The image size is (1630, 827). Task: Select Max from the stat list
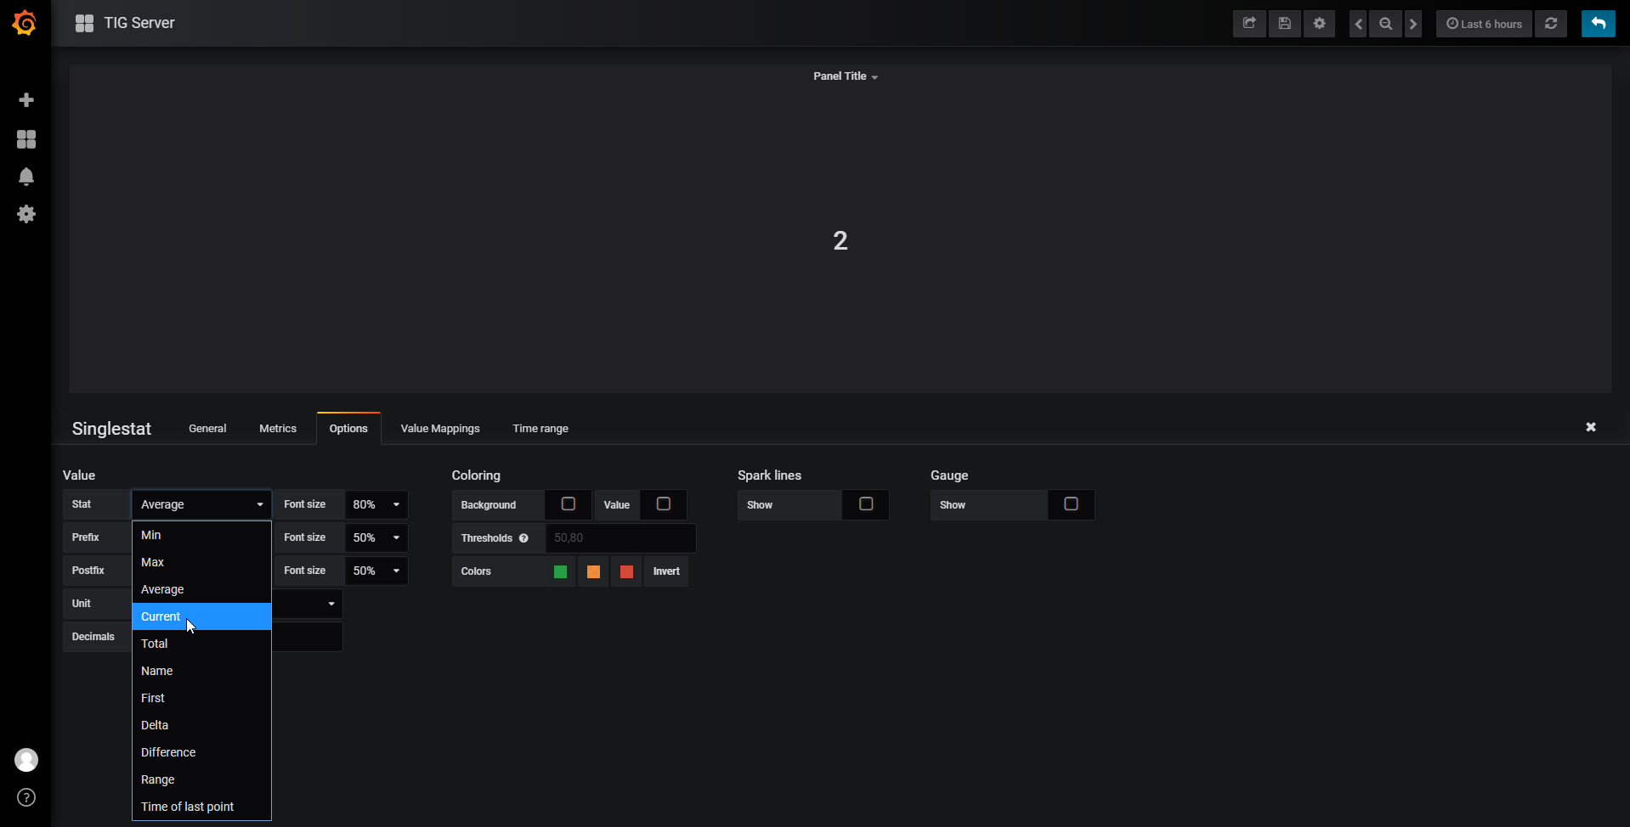point(201,562)
